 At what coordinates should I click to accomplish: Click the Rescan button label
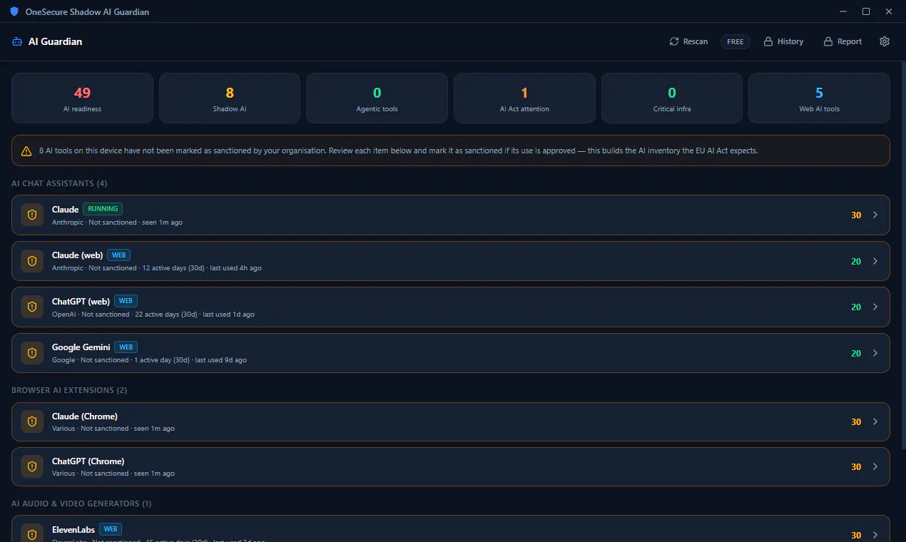coord(696,41)
